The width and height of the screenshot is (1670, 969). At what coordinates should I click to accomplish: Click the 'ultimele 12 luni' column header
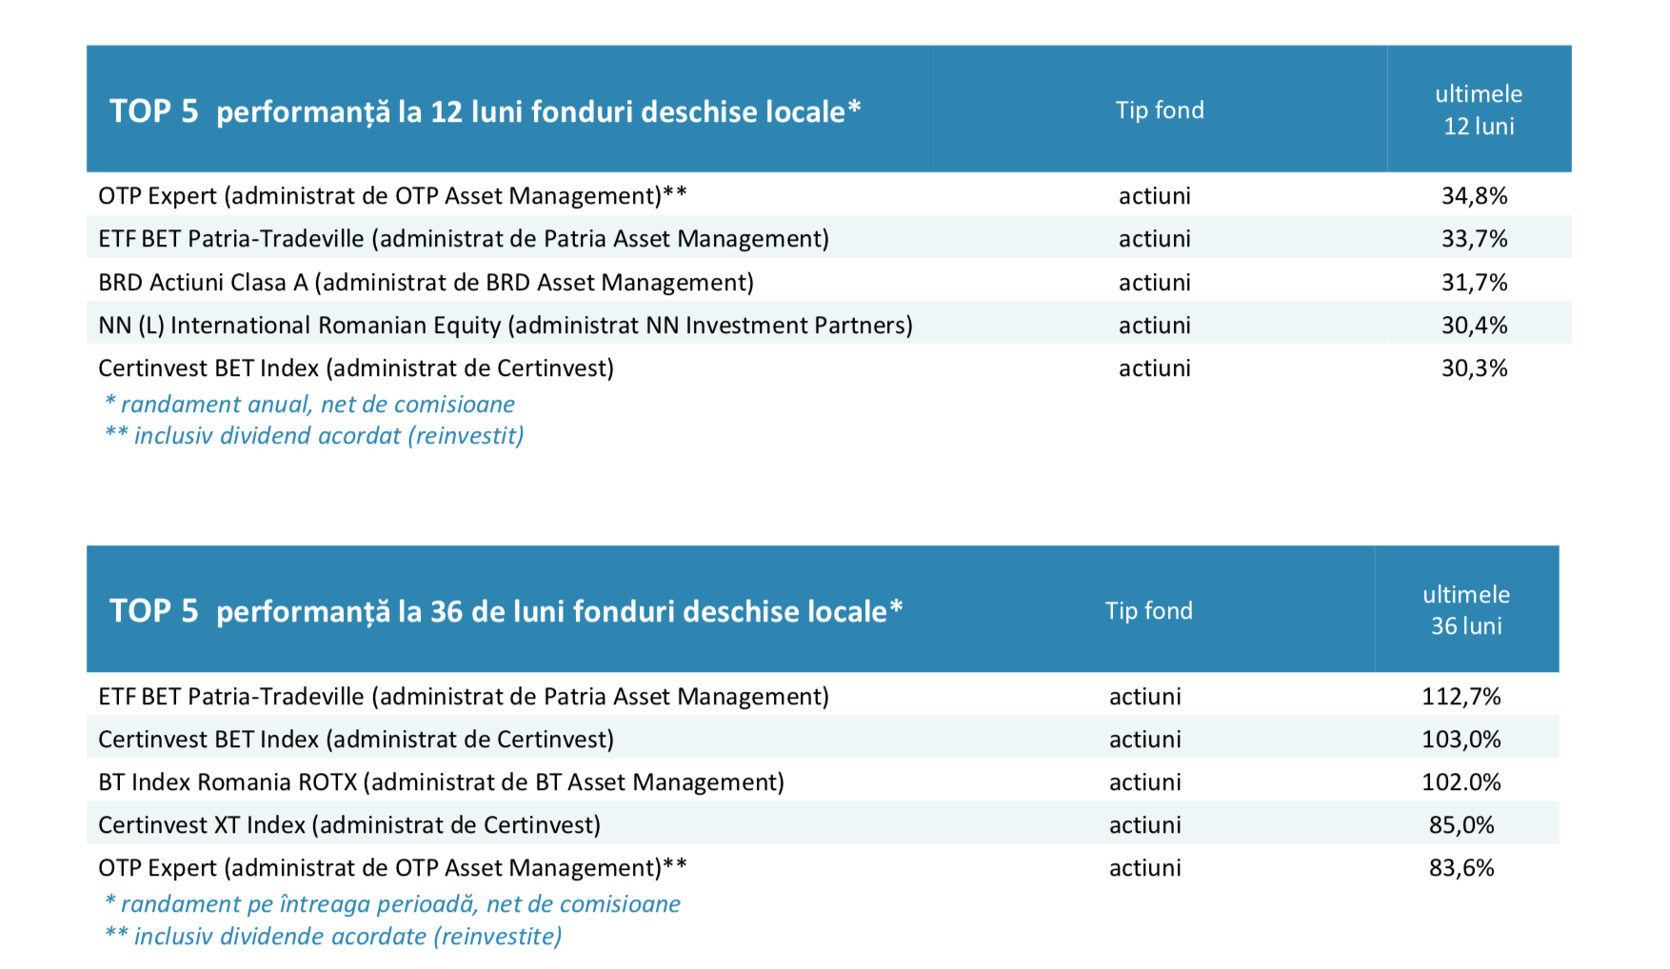coord(1479,109)
